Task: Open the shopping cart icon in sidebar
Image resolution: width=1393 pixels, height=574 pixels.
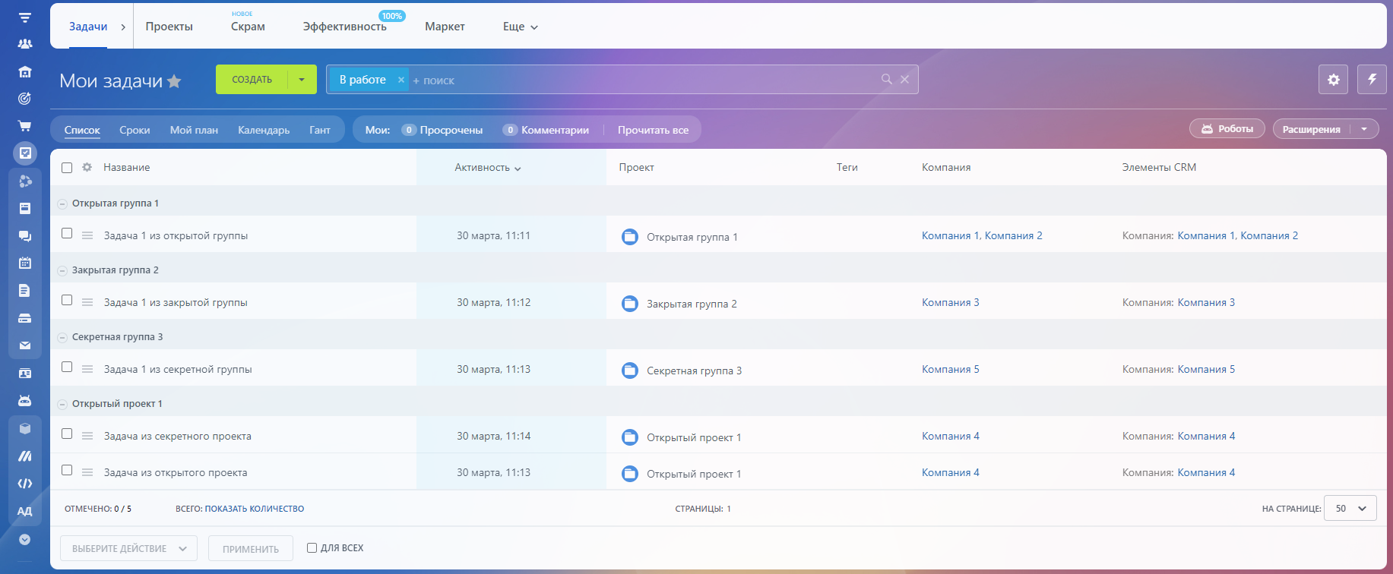Action: click(x=25, y=126)
